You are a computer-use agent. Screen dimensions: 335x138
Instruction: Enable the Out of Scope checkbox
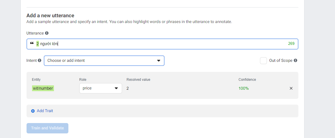pyautogui.click(x=263, y=61)
